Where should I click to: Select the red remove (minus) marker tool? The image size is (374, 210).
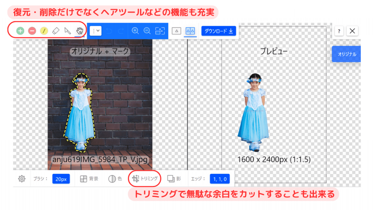(32, 31)
